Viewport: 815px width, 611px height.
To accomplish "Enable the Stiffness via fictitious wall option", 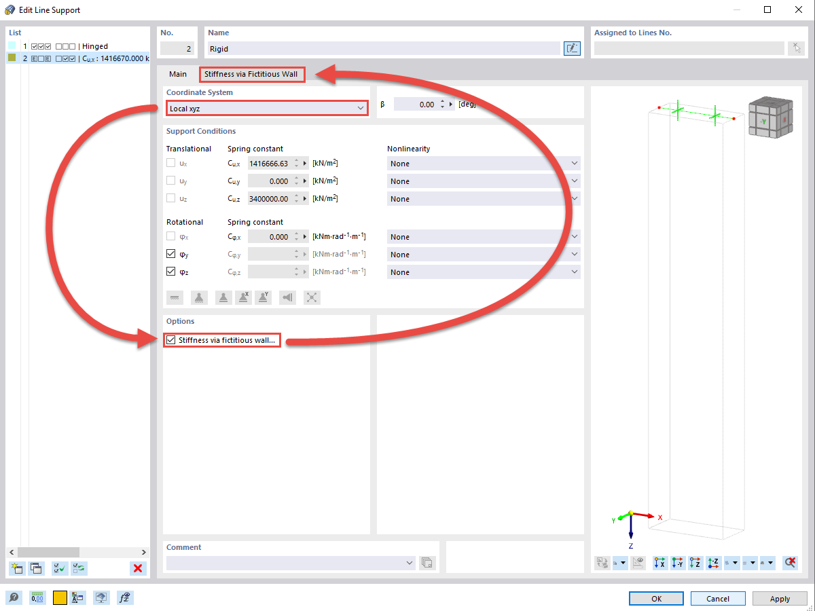I will pyautogui.click(x=170, y=340).
